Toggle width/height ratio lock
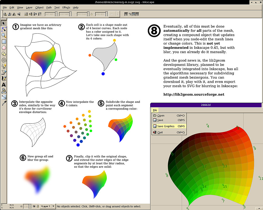Screen dimensions: 263x210 pos(92,14)
